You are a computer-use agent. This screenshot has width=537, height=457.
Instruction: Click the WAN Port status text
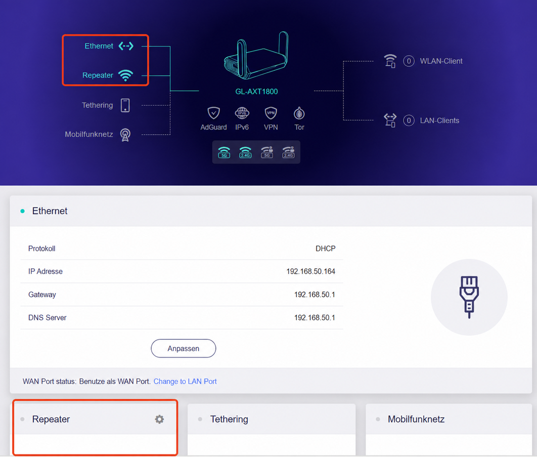point(86,381)
